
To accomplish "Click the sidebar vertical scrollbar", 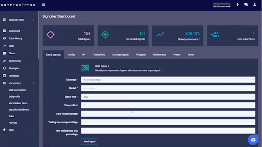I will (38, 35).
